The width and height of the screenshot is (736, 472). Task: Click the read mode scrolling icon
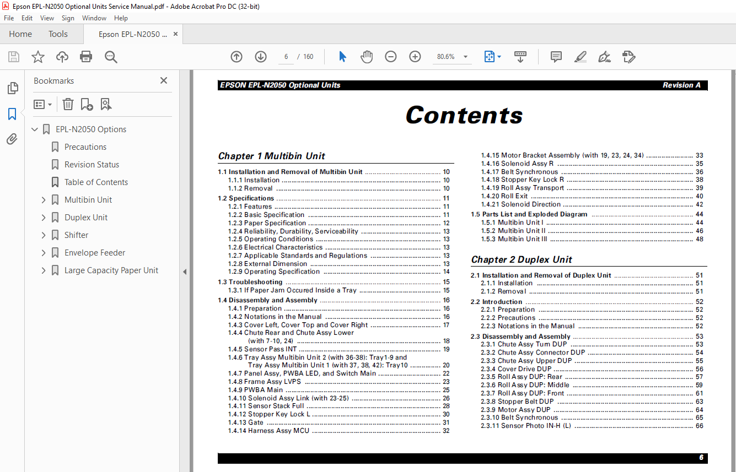coord(520,57)
